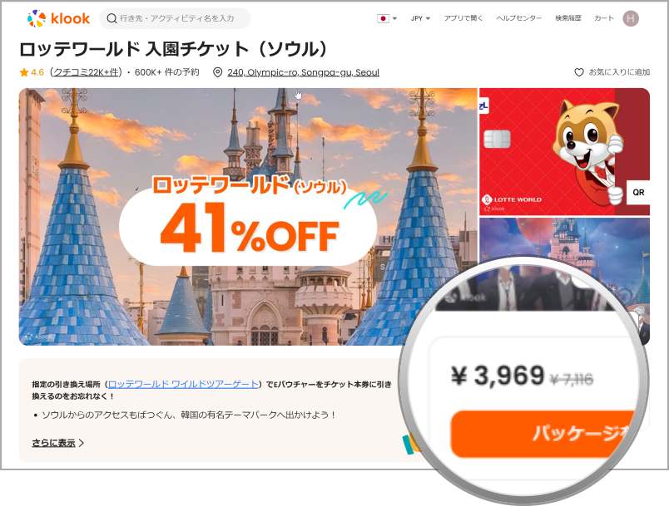Open 検索履歴 in the header

pyautogui.click(x=567, y=18)
